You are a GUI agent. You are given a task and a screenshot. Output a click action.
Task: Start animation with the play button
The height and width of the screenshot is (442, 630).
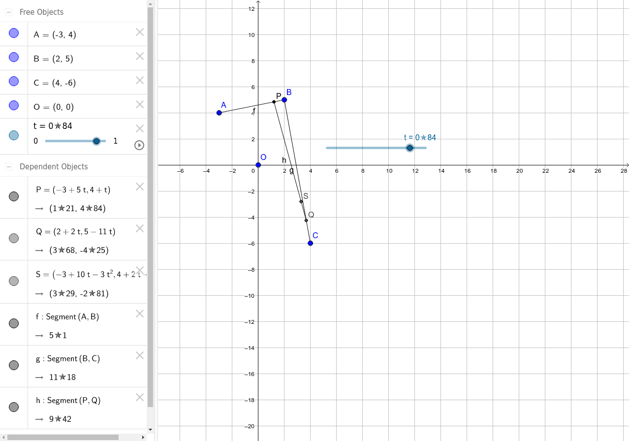tap(139, 145)
